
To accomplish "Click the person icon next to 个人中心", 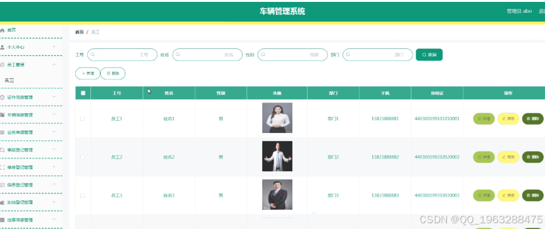I will (x=2, y=47).
